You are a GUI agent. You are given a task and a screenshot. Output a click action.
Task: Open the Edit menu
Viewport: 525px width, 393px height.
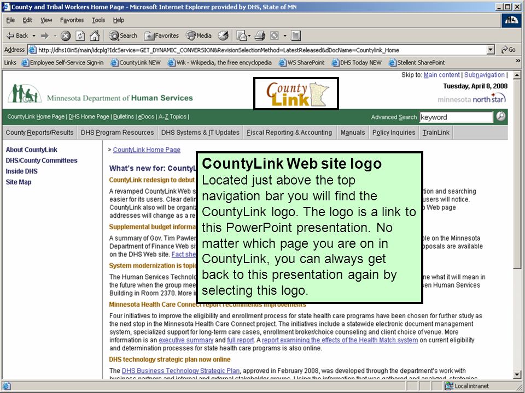(x=27, y=20)
